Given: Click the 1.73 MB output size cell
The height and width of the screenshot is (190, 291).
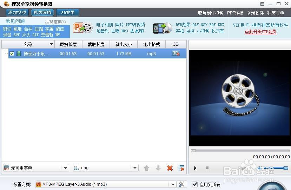Looking at the screenshot, I should tap(124, 54).
